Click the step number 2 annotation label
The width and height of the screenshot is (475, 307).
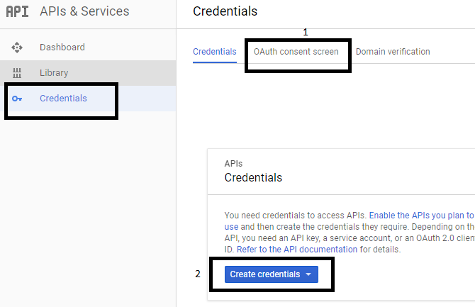point(198,274)
